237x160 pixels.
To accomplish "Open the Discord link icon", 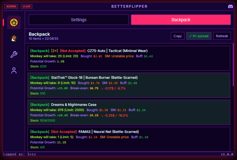I will pyautogui.click(x=230, y=6).
